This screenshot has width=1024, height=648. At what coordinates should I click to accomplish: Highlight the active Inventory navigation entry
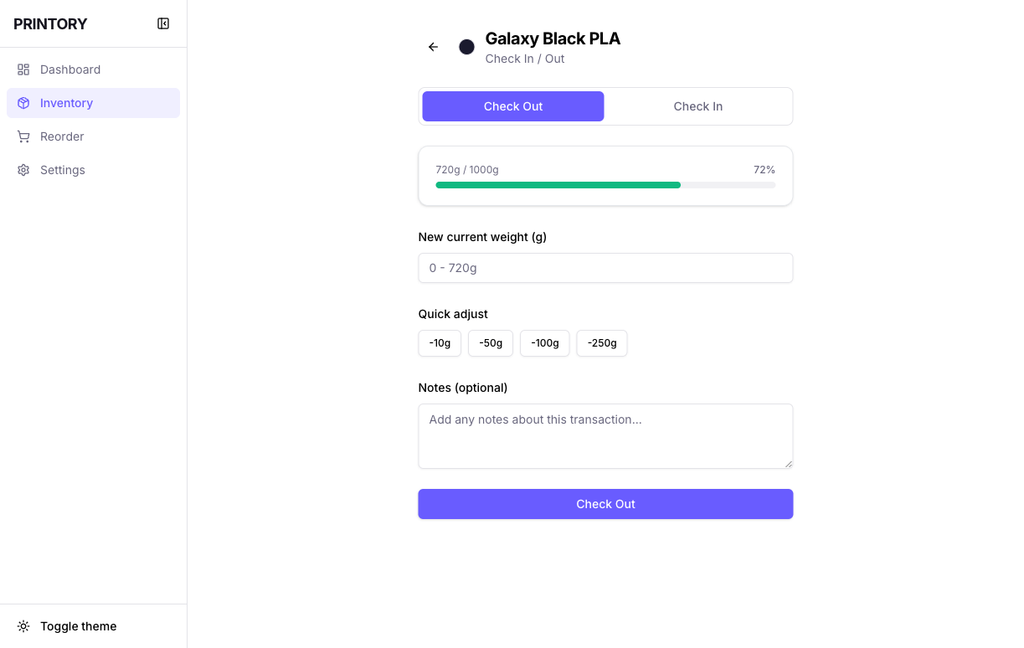[93, 103]
